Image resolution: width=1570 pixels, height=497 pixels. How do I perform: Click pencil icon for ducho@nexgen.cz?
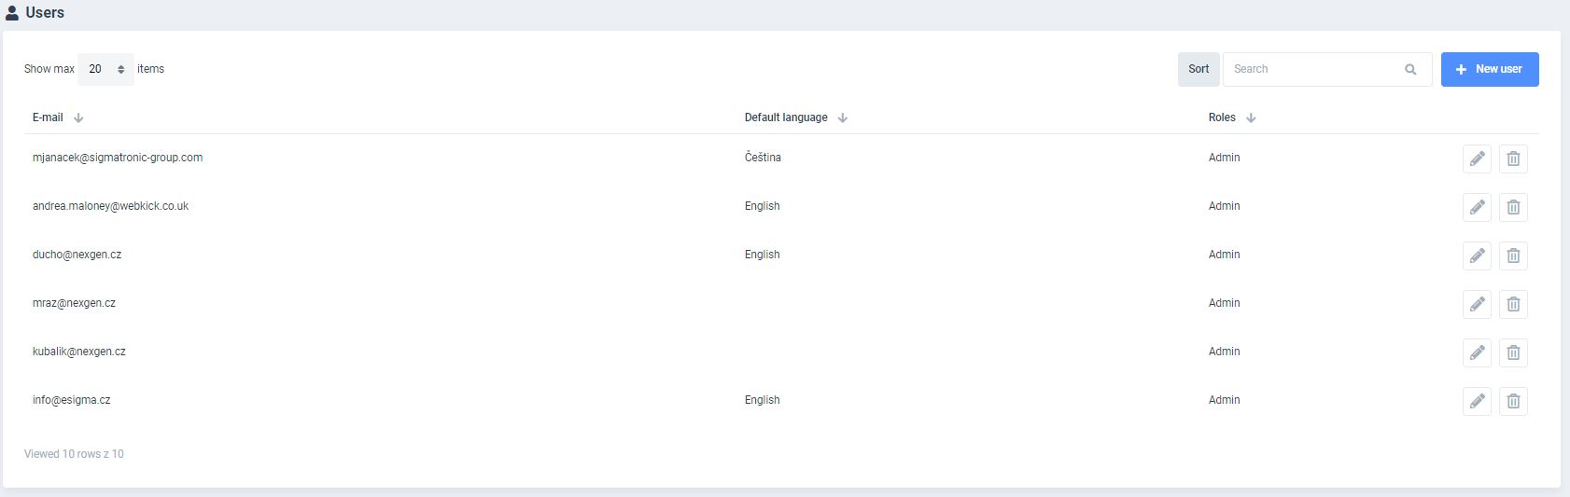coord(1477,255)
